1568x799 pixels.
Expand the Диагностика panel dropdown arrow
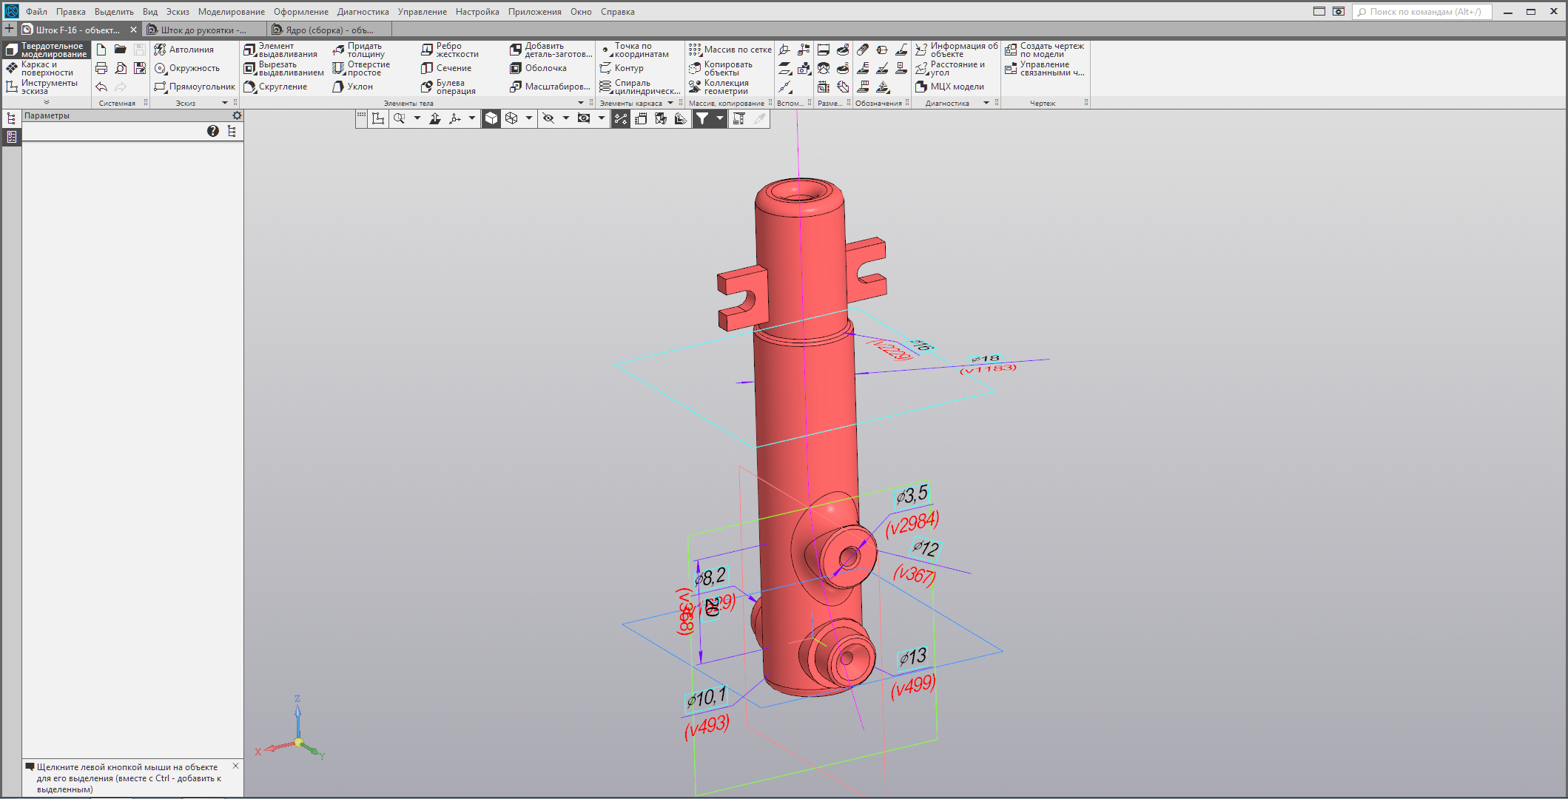pyautogui.click(x=986, y=103)
